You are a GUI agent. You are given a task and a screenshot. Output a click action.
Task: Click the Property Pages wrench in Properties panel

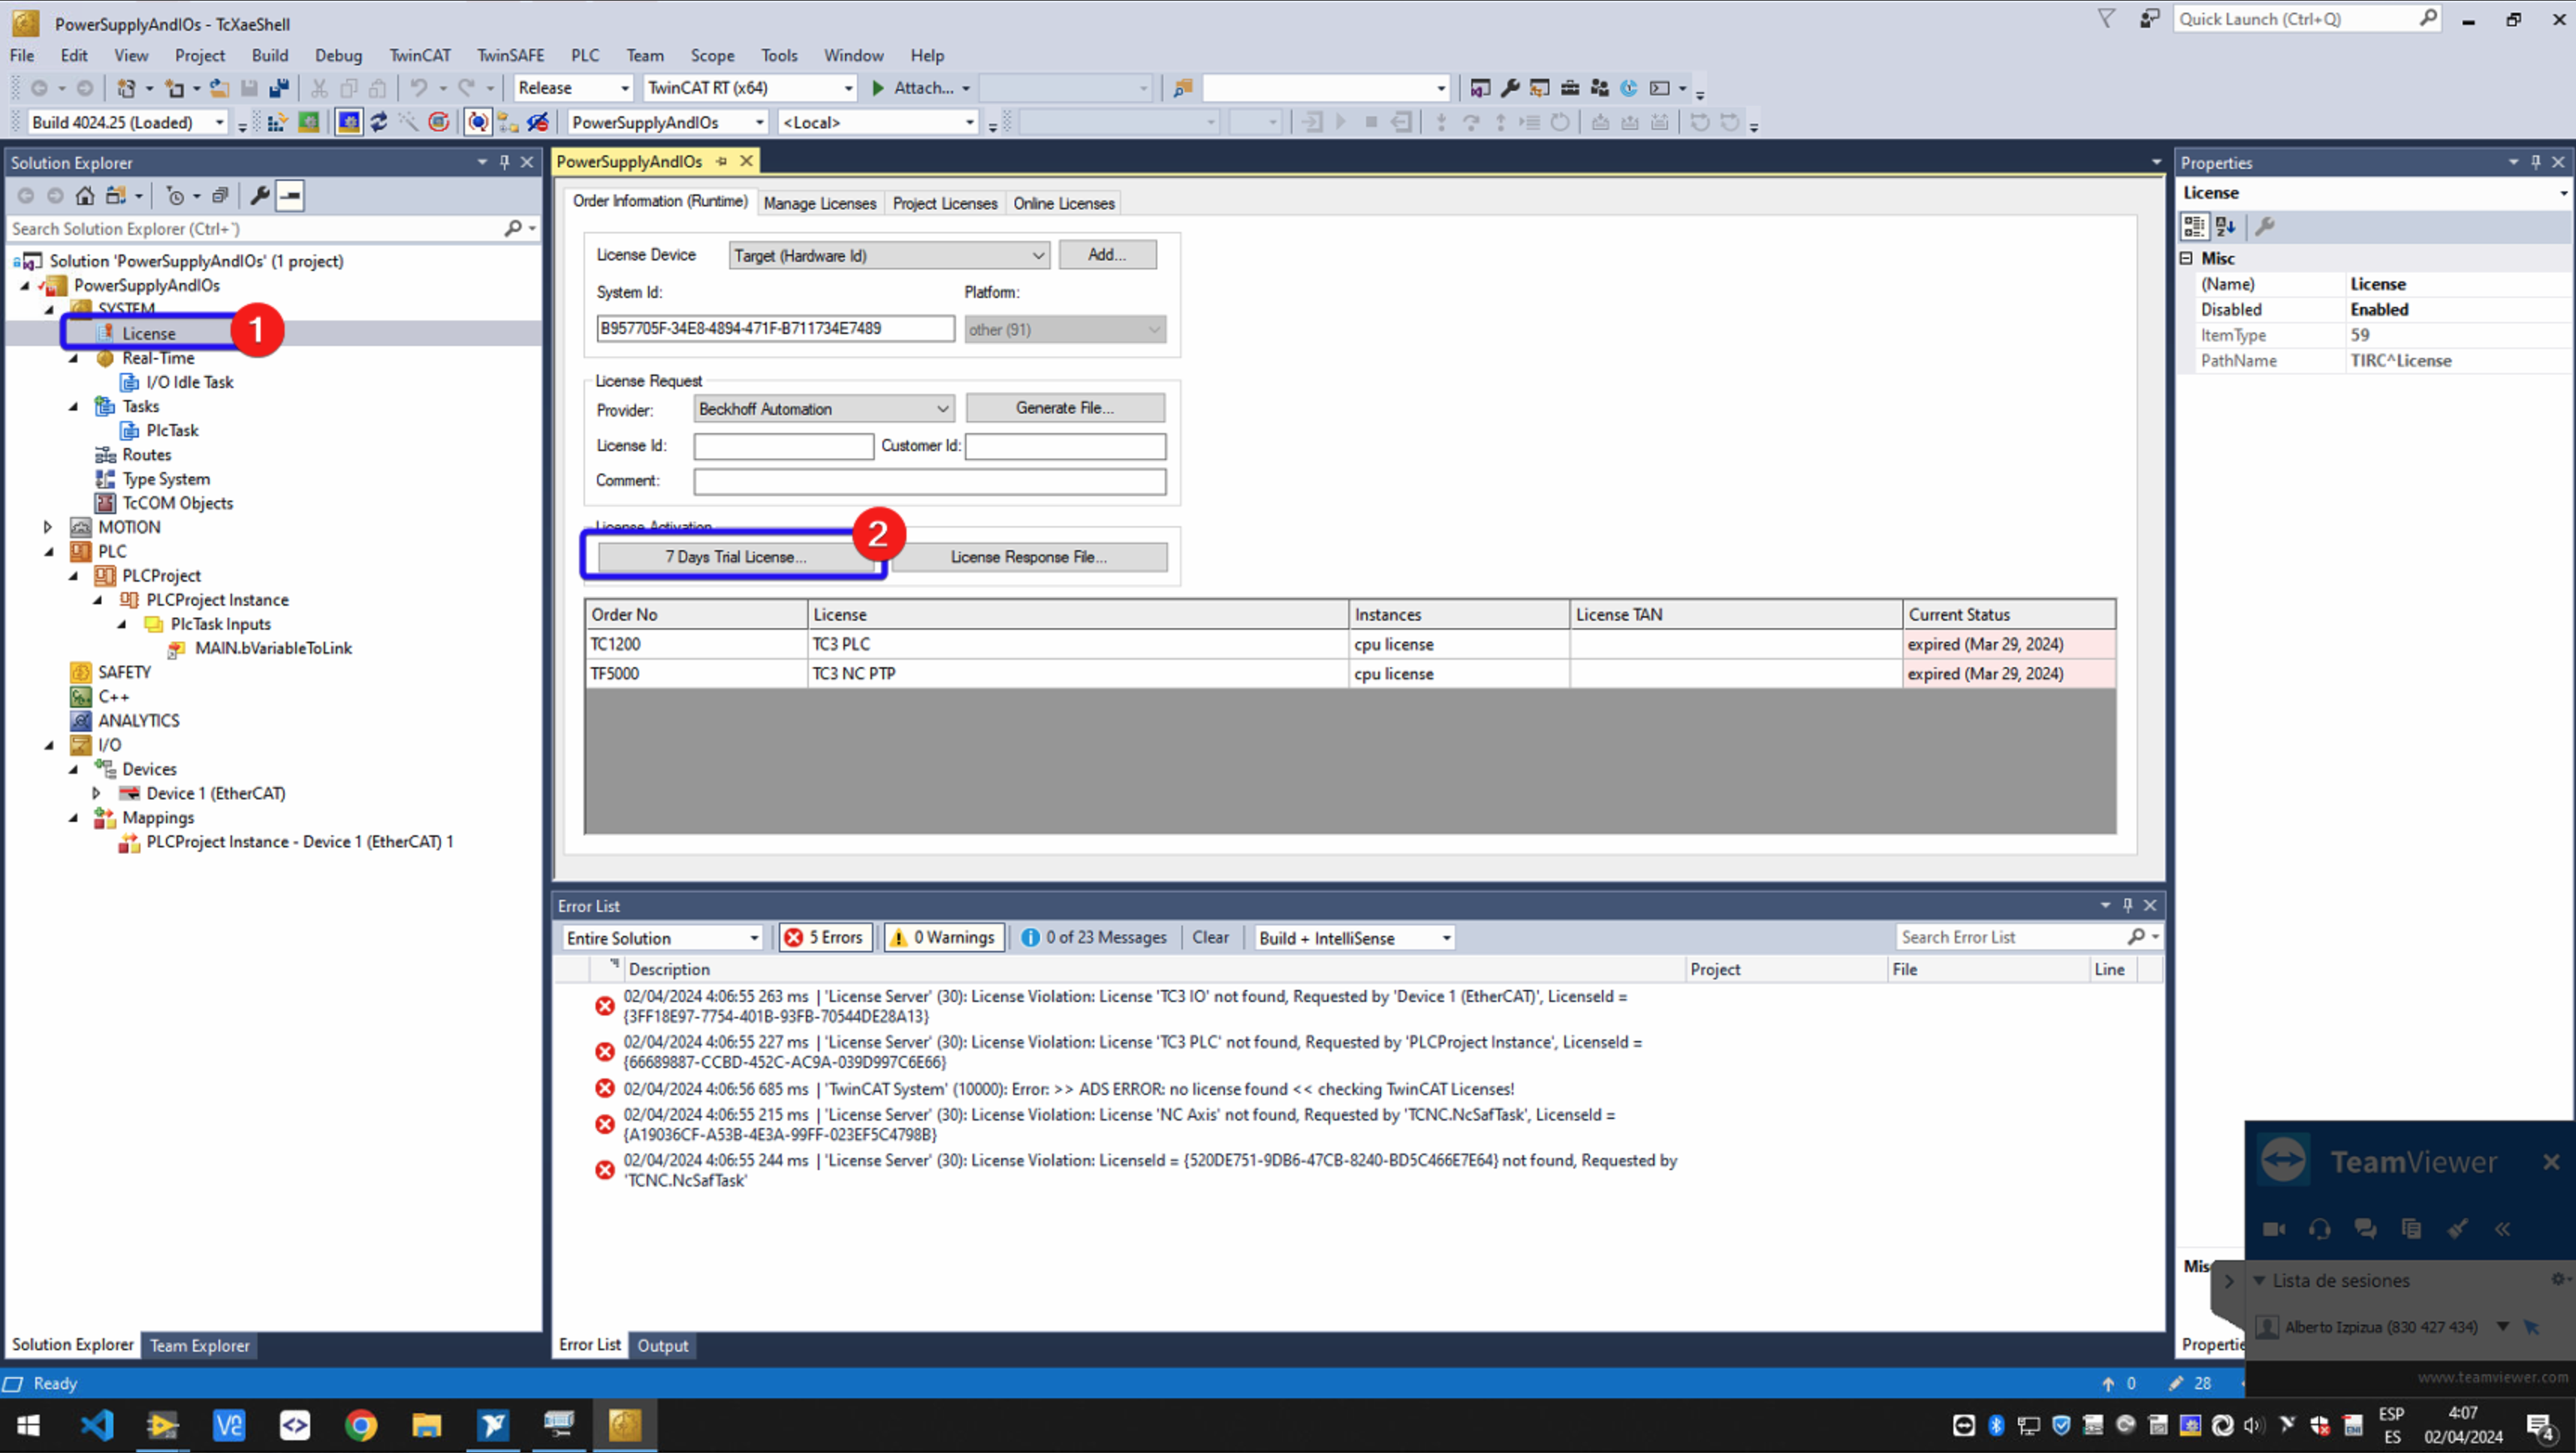2265,227
